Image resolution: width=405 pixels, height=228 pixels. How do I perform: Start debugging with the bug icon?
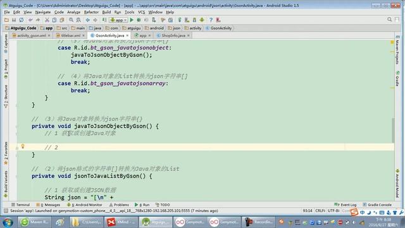[x=139, y=20]
